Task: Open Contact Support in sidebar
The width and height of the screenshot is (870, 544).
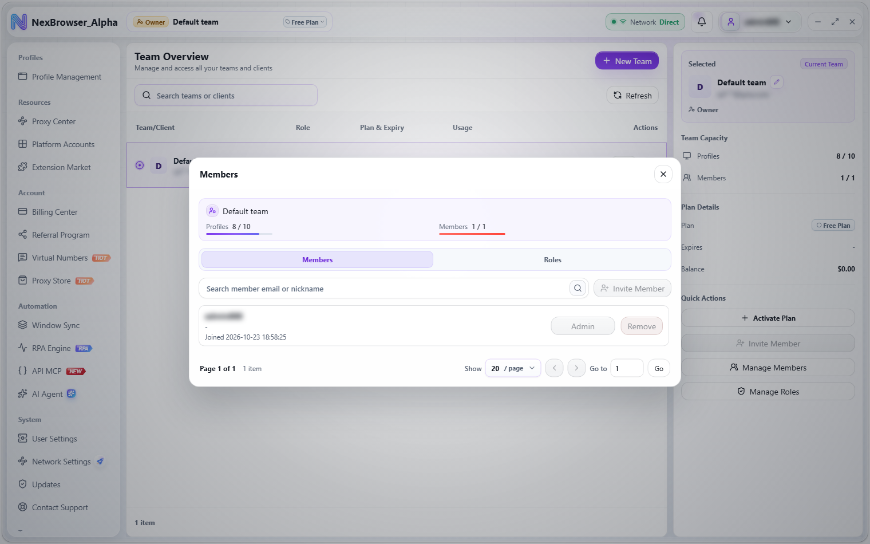Action: pos(53,507)
